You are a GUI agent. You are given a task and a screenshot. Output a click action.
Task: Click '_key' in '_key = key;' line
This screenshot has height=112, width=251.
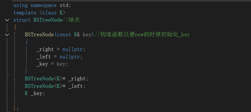42,64
